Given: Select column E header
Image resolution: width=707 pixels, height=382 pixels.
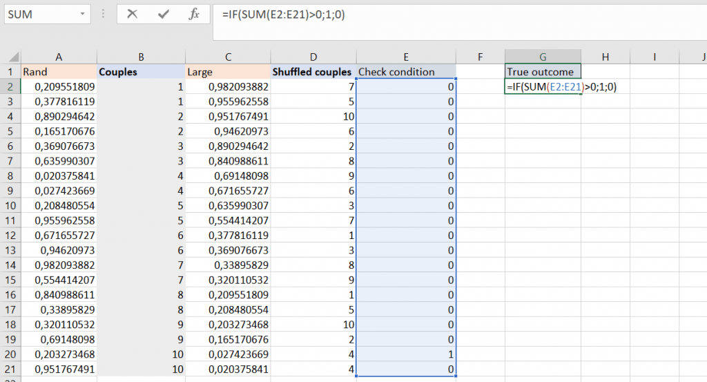Looking at the screenshot, I should click(406, 57).
